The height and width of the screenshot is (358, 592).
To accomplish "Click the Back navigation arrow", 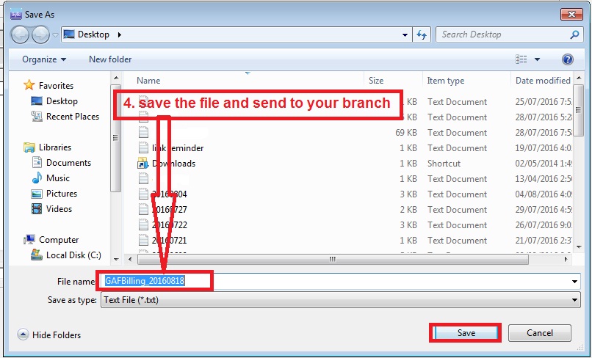I will (21, 34).
